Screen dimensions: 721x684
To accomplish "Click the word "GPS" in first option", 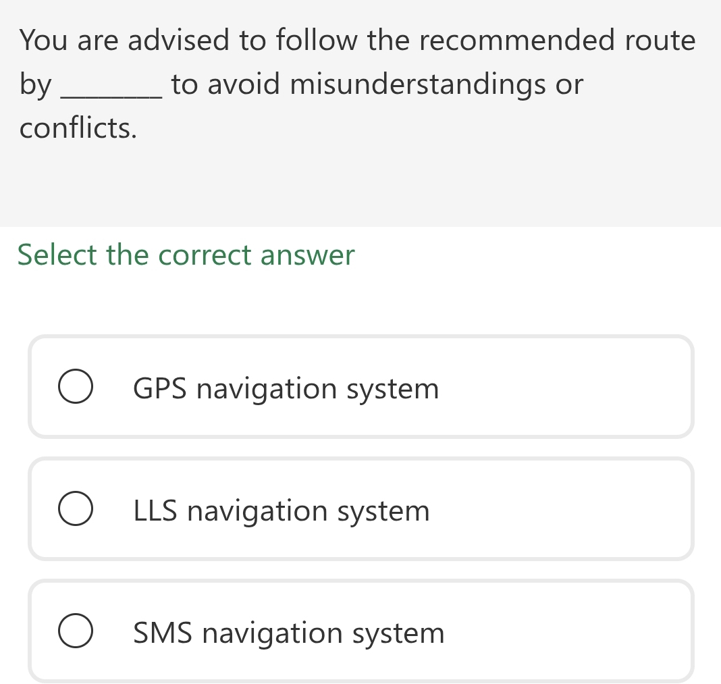I will [159, 389].
